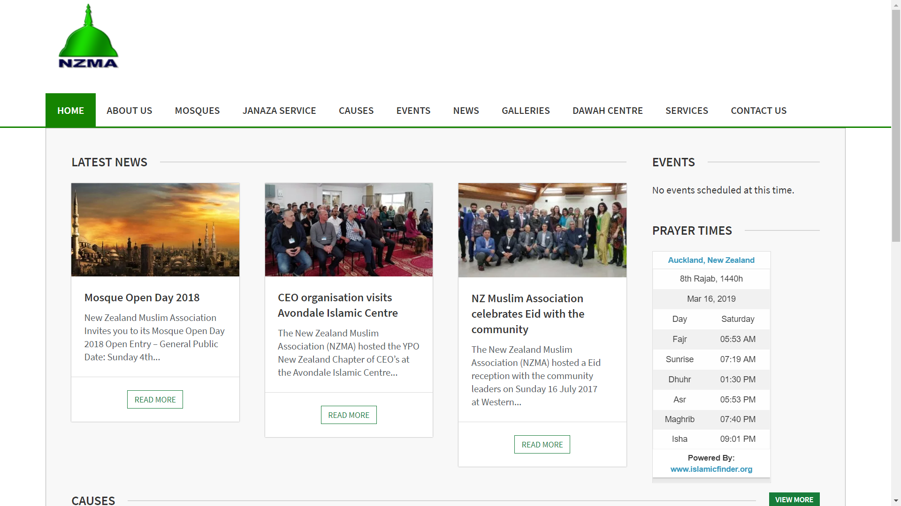Select the Causes menu item

356,111
